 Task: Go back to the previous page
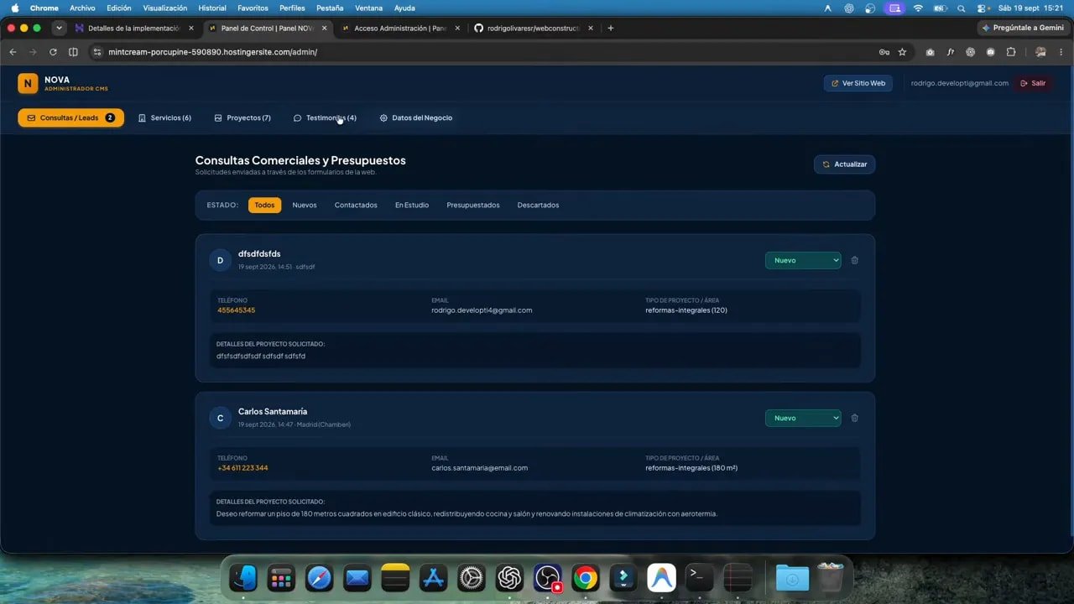pyautogui.click(x=13, y=52)
